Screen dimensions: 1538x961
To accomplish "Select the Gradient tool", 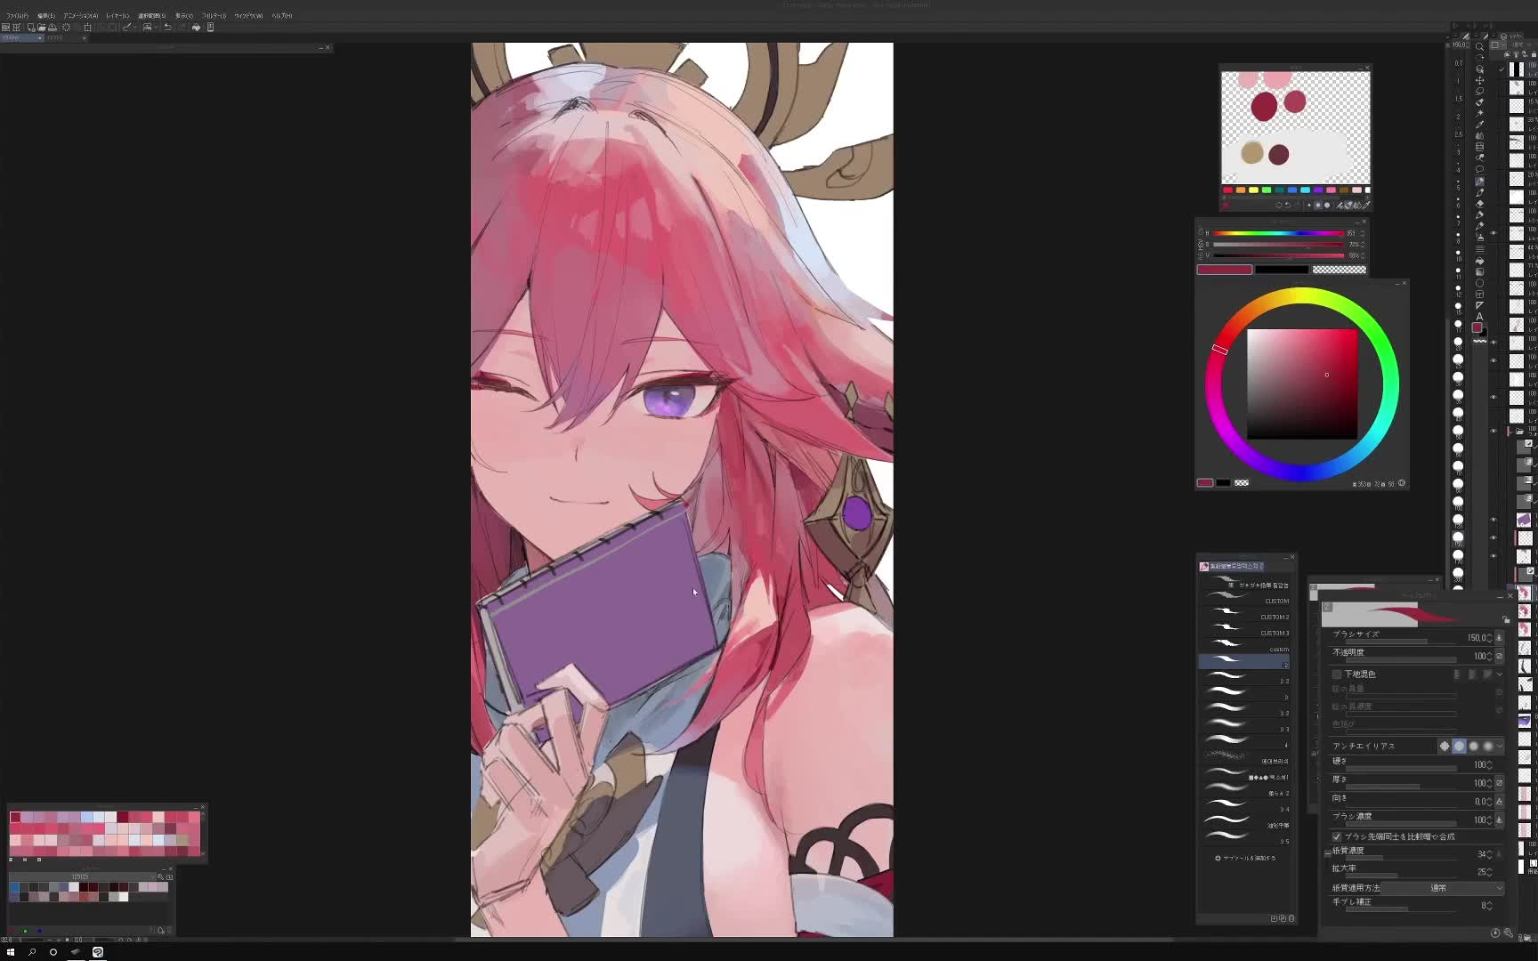I will point(1479,272).
